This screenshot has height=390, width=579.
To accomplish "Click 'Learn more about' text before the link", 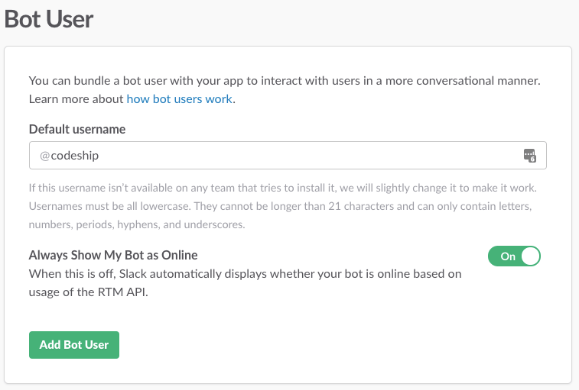I will [76, 98].
